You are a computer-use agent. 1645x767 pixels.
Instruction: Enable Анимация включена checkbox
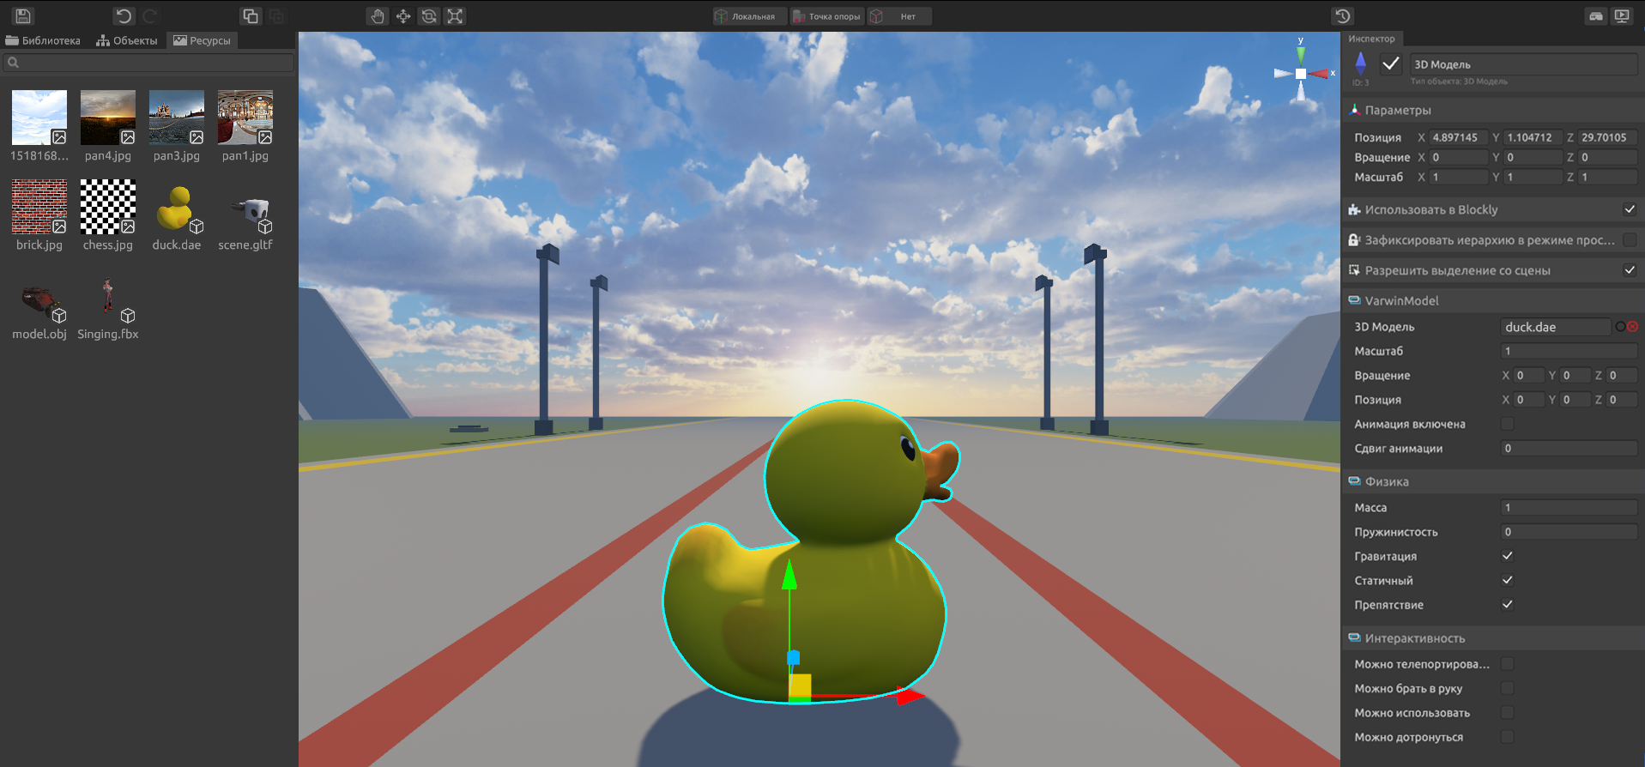[x=1508, y=424]
